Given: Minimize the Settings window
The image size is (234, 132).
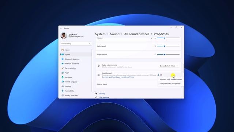Looking at the screenshot, I should point(171,27).
